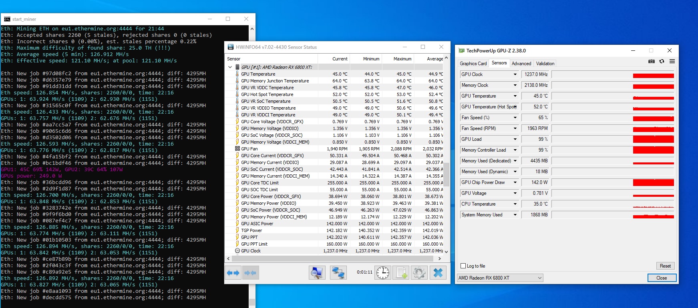Open CPU Temperature dropdown in GPU-Z
The image size is (698, 308).
click(515, 204)
